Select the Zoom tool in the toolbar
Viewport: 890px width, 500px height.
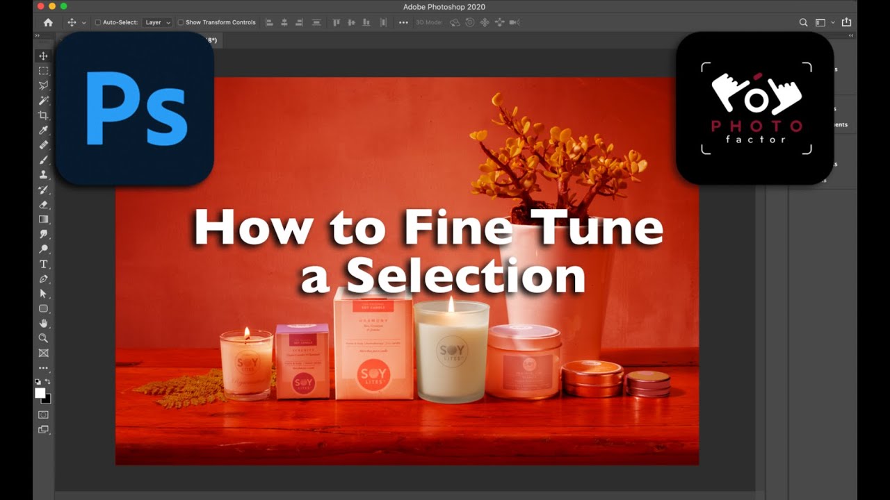(43, 338)
